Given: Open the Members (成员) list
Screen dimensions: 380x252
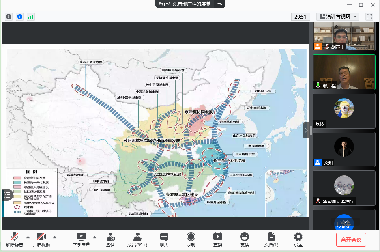Looking at the screenshot, I should (x=137, y=239).
